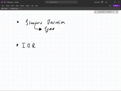Click the handwritten 'Standard Deviation' text
Viewport: 121px width, 91px height.
(x=45, y=22)
